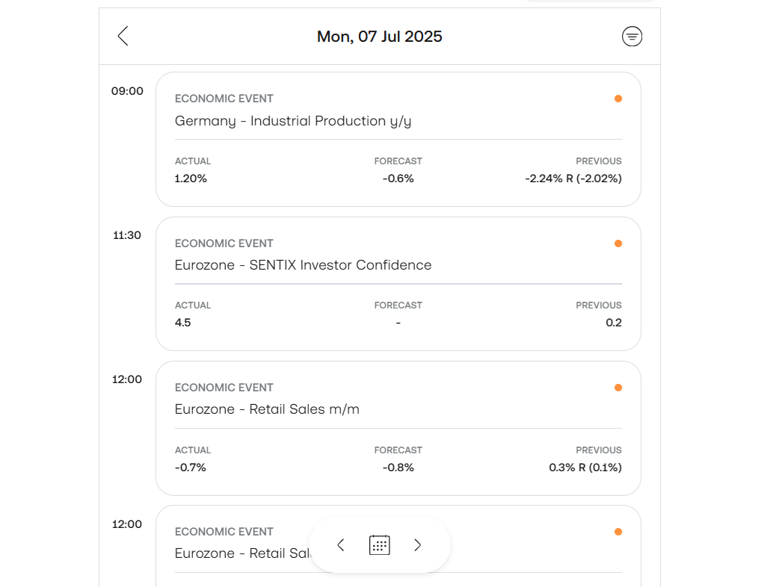
Task: Click the dash forecast value on SENTIX card
Action: pyautogui.click(x=398, y=323)
